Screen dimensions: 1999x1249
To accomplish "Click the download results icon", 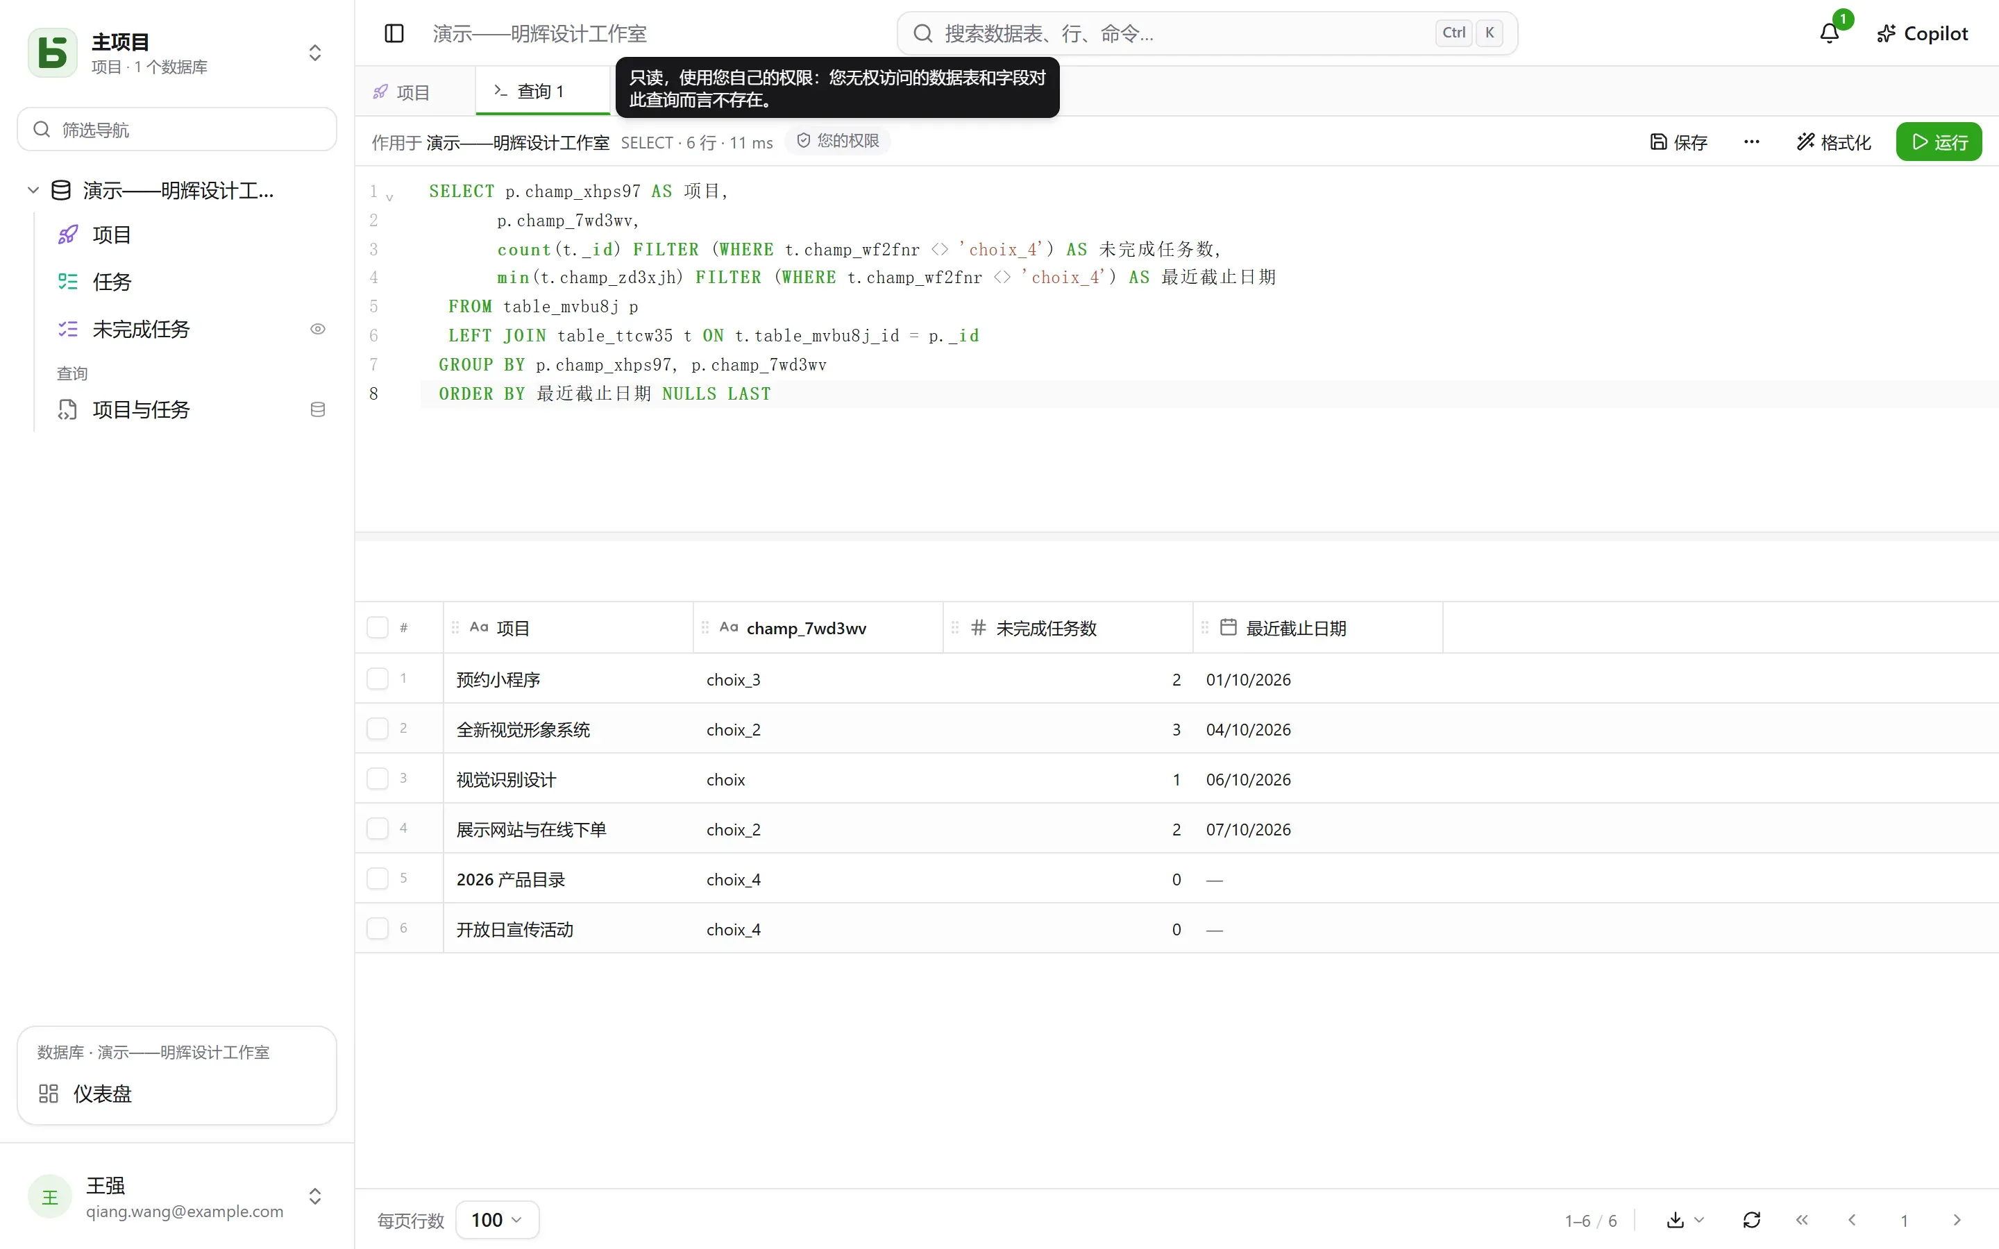I will tap(1675, 1219).
